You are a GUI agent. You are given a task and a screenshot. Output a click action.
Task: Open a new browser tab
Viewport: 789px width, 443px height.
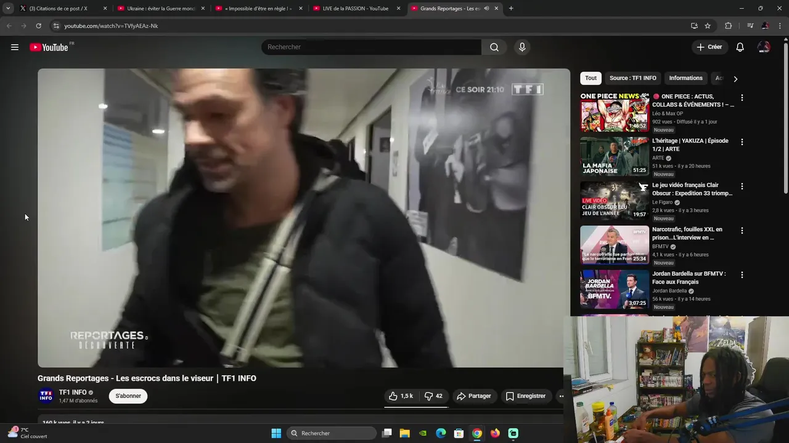[x=511, y=9]
